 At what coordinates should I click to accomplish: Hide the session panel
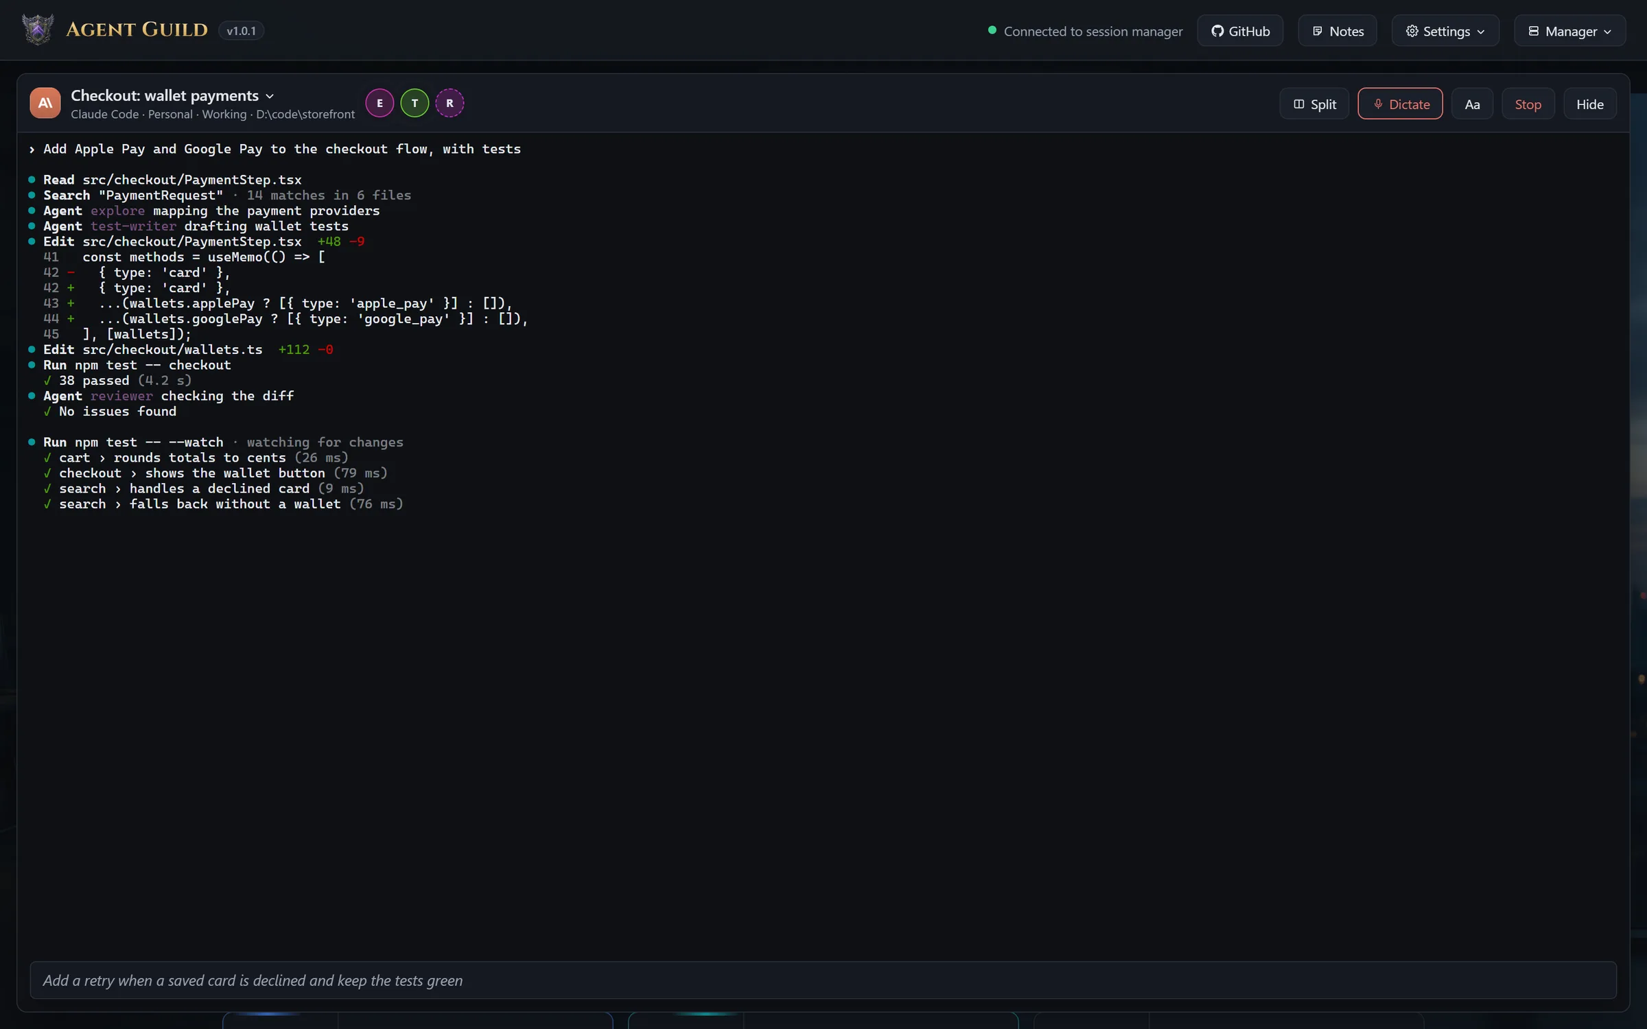[x=1589, y=104]
